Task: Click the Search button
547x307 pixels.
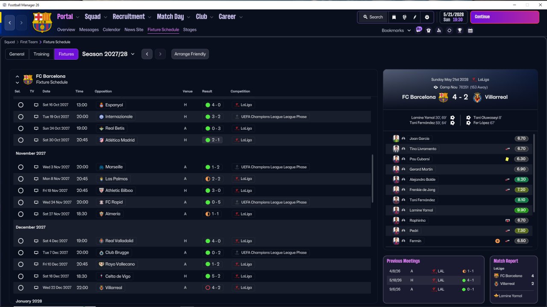Action: [373, 17]
